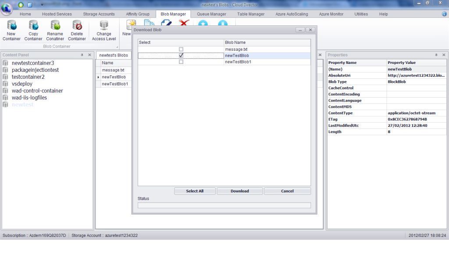Click the ContentType value application/octet-stream

click(411, 113)
